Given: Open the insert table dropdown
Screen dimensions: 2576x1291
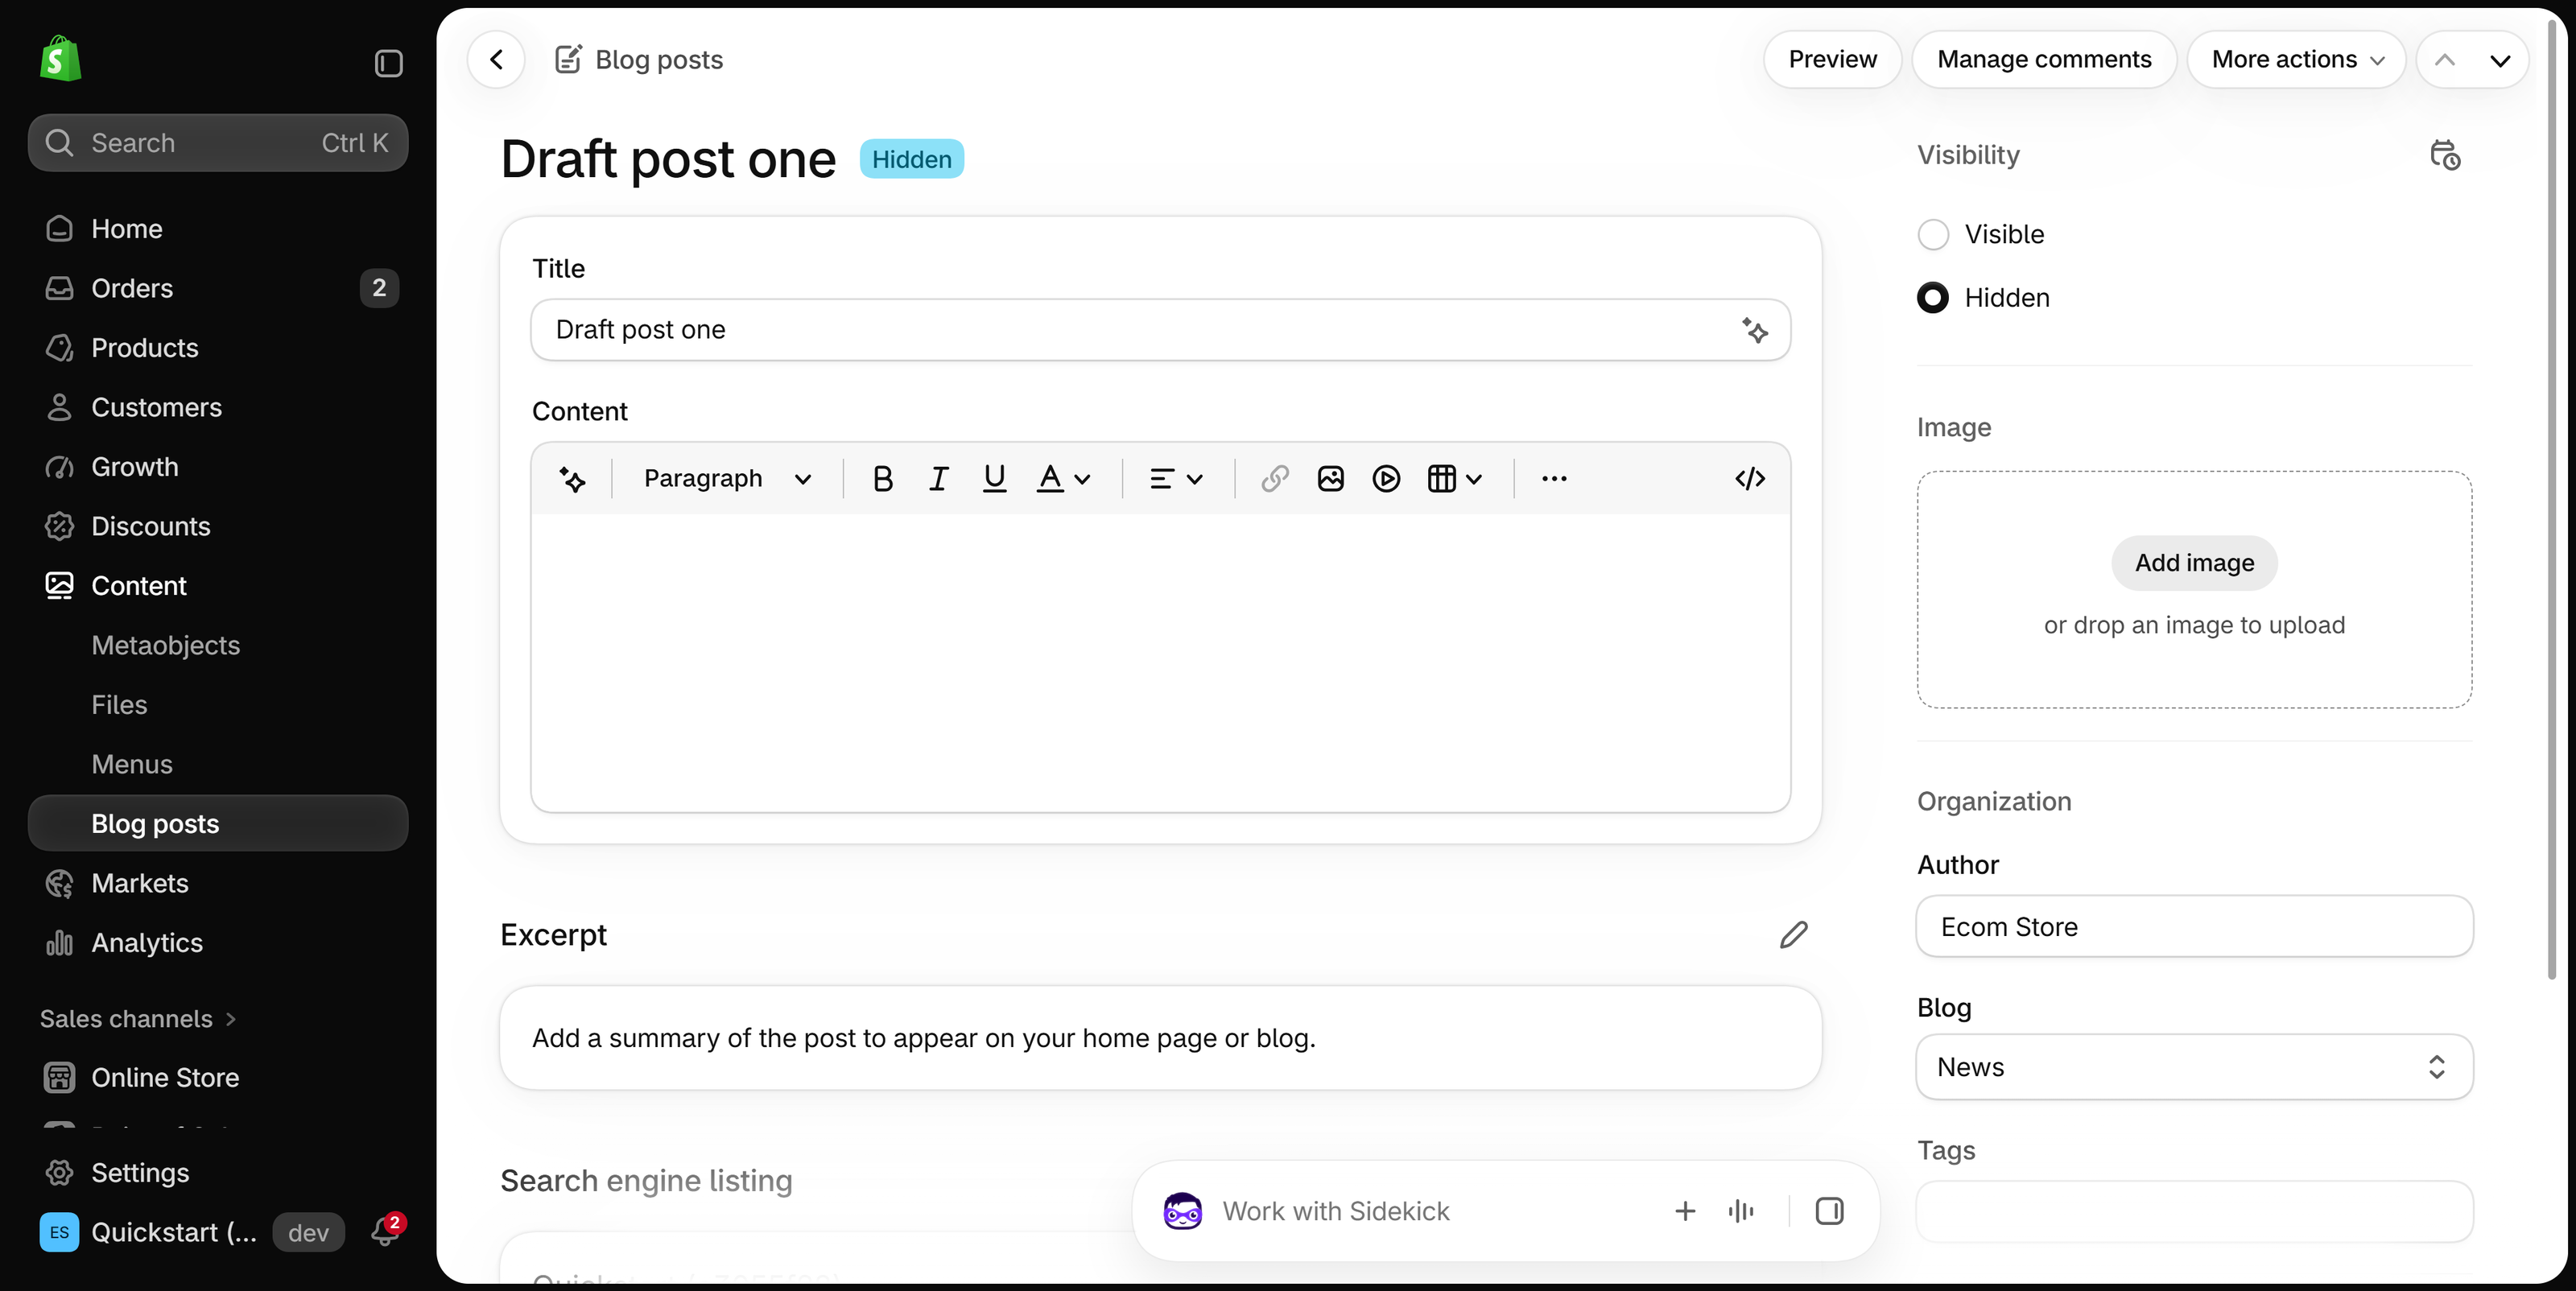Looking at the screenshot, I should coord(1455,479).
